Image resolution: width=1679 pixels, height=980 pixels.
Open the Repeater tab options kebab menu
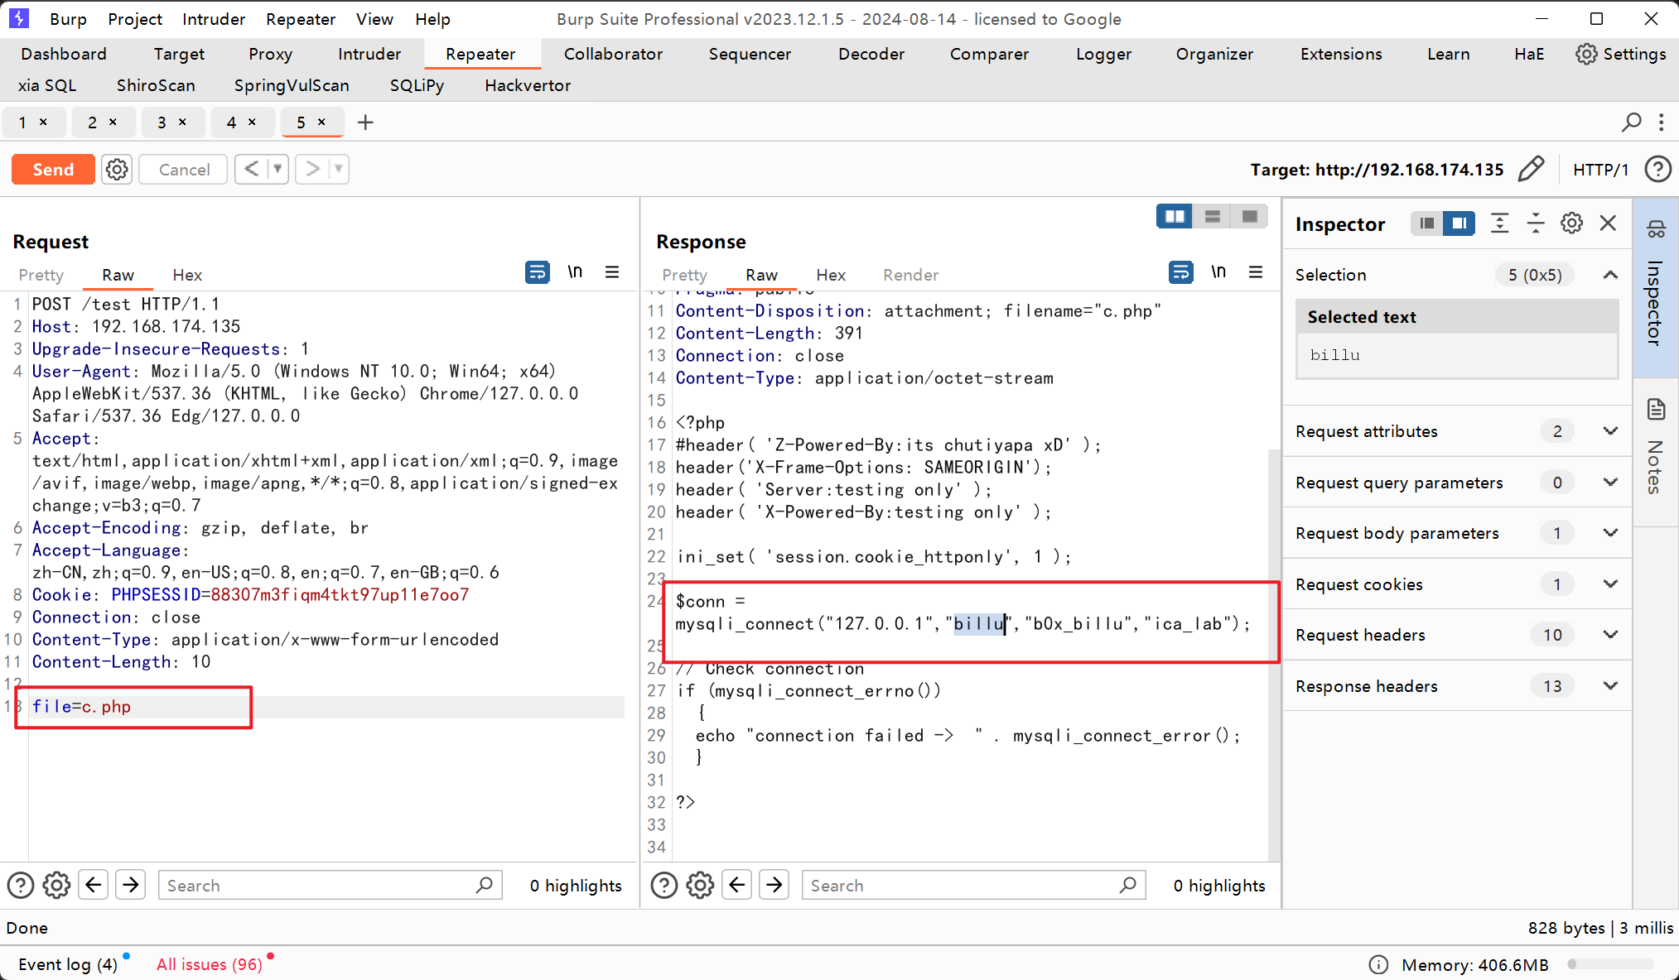click(x=1661, y=122)
